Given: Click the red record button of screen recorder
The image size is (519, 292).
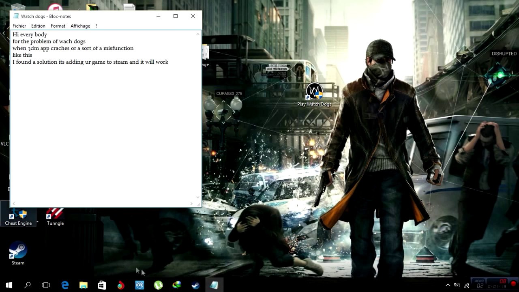Looking at the screenshot, I should [514, 284].
